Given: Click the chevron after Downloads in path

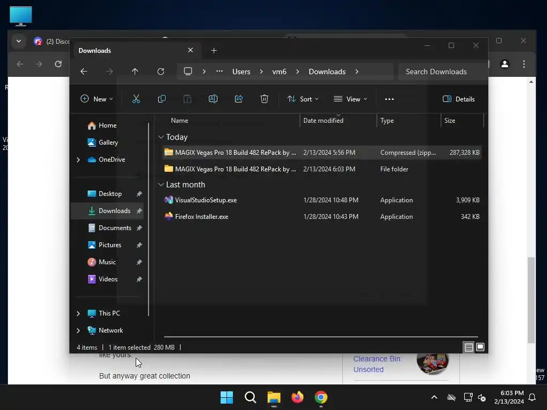Looking at the screenshot, I should (356, 72).
